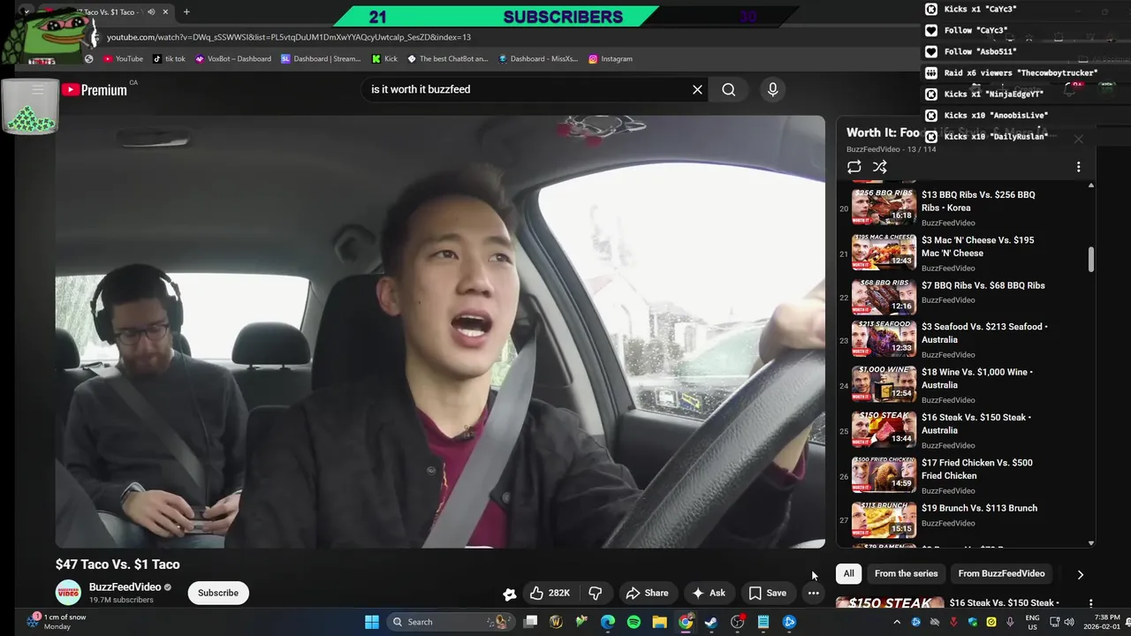Open Dashboard | Stream... bookmark

tap(321, 58)
